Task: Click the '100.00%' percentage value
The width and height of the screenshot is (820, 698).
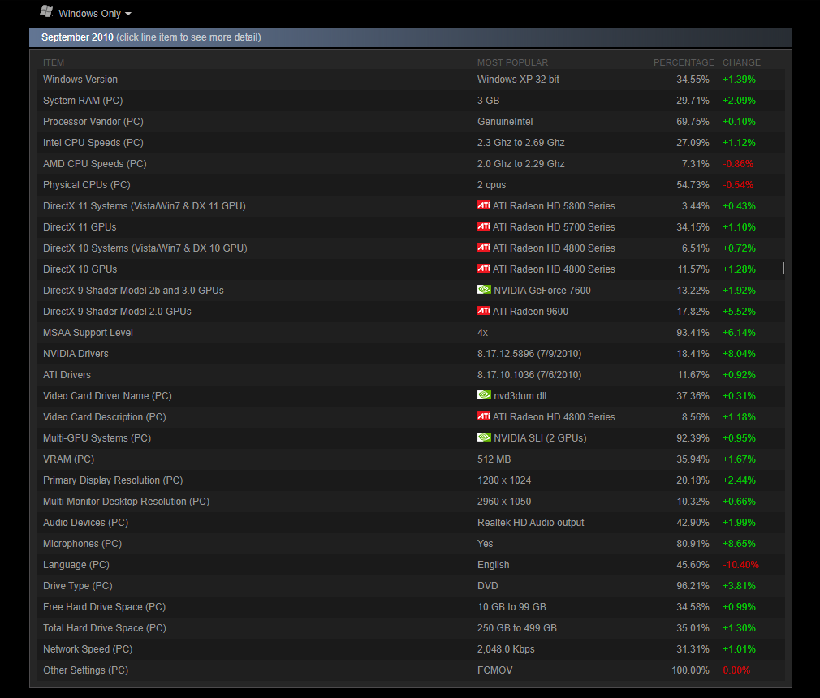Action: pos(690,670)
